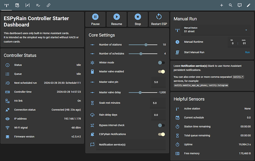Click the Uptime timer icon
This screenshot has width=255, height=161.
tap(177, 144)
